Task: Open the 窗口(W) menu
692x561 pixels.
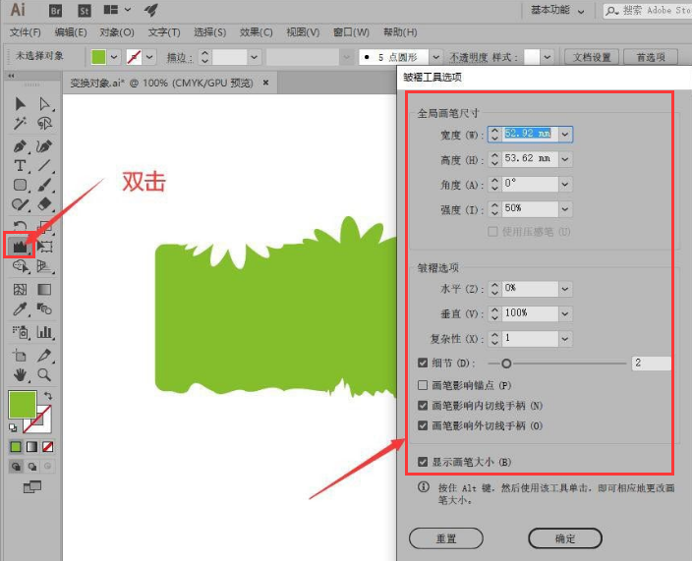Action: pos(351,32)
